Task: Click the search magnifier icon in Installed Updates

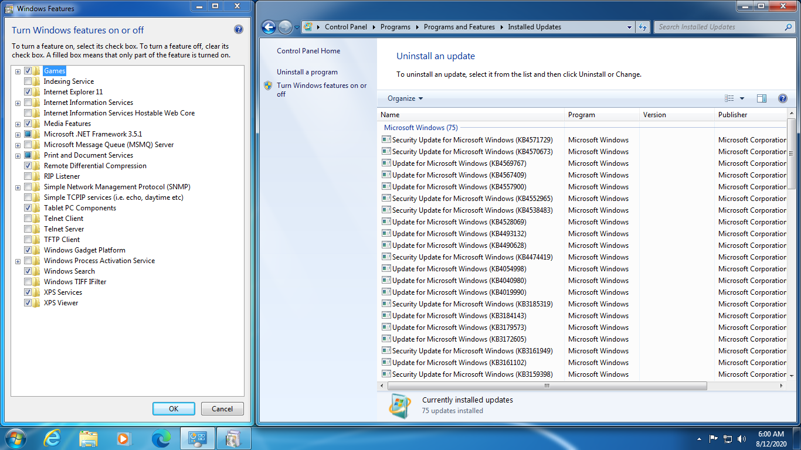Action: click(788, 27)
